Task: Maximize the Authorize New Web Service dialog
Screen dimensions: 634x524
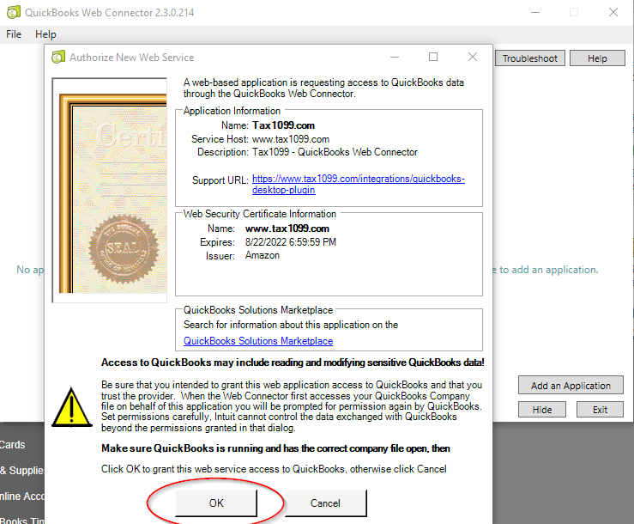Action: coord(433,57)
